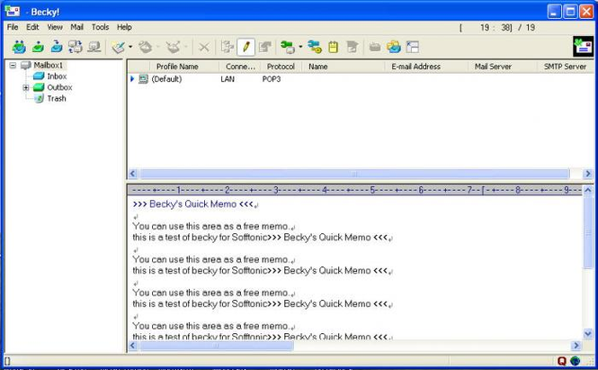Click the grayed document icon after the notepad
The image size is (598, 370).
point(352,47)
